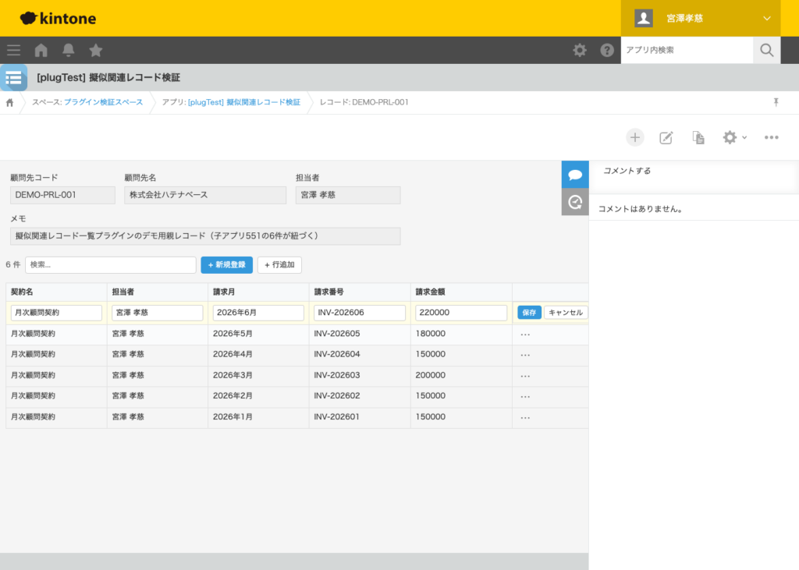
Task: Click the duplicate record icon
Action: [x=698, y=137]
